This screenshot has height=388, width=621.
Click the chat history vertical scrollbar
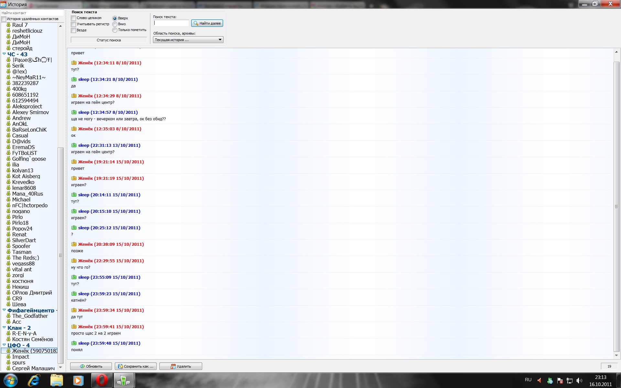pyautogui.click(x=616, y=207)
